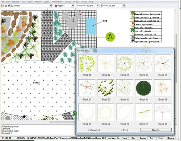This screenshot has width=181, height=141.
Task: Click the X coordinate 11448.34 field
Action: (7, 138)
